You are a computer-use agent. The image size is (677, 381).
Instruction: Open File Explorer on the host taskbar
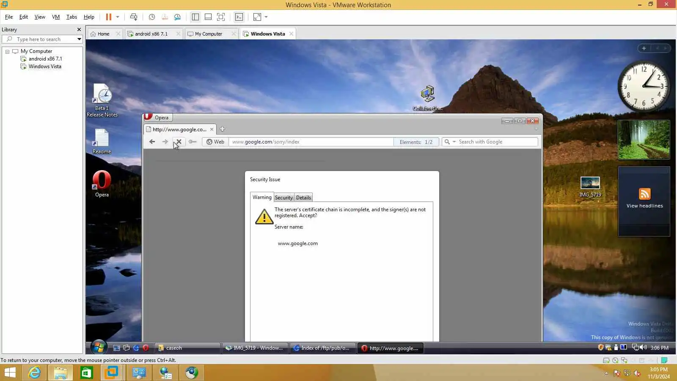click(x=61, y=373)
